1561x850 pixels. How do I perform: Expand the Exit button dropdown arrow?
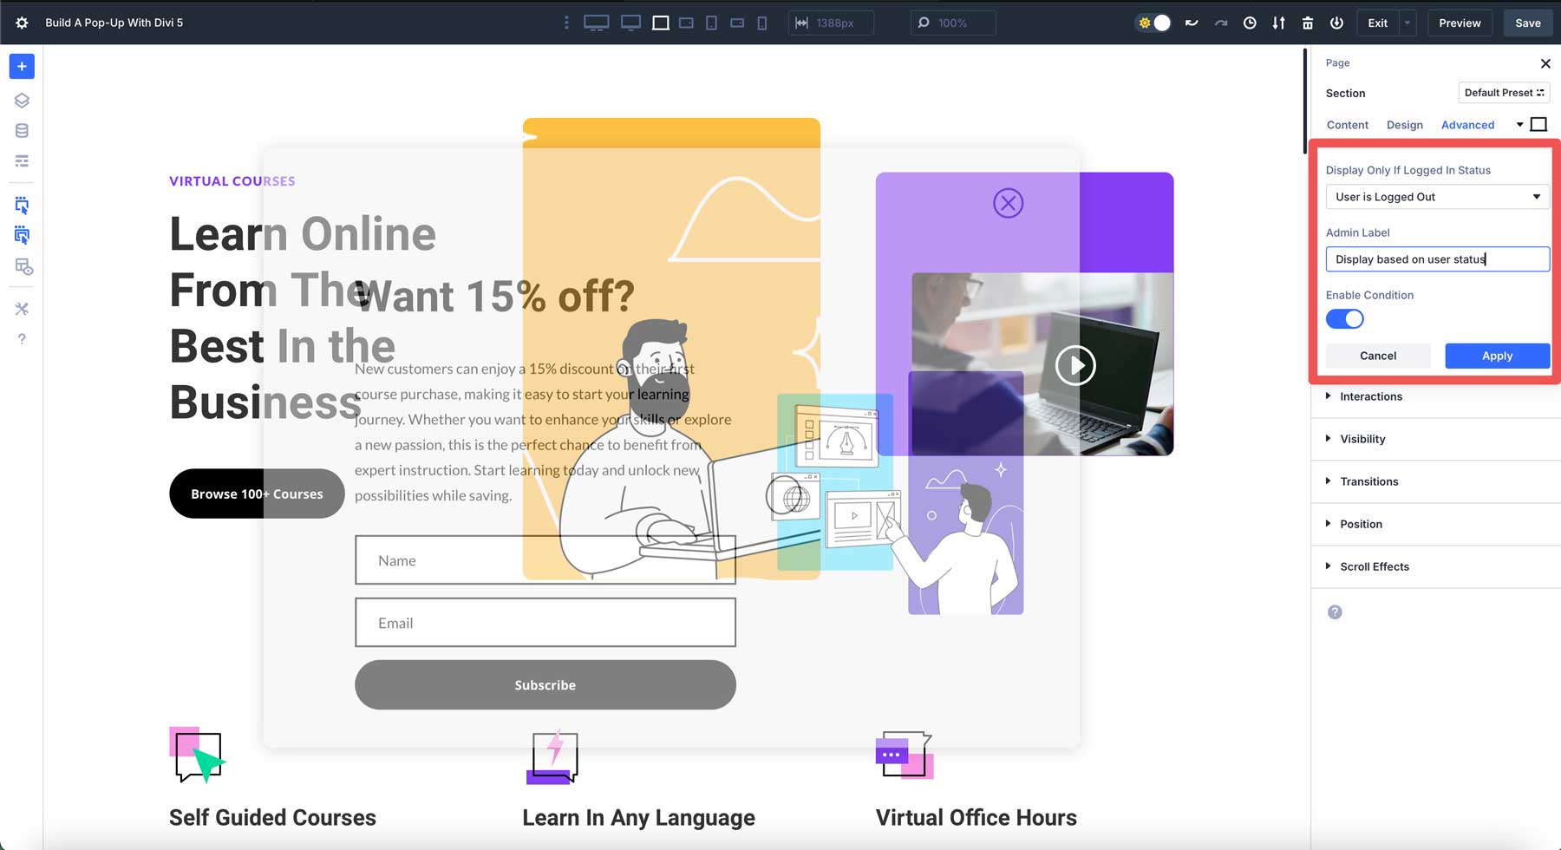[x=1406, y=23]
